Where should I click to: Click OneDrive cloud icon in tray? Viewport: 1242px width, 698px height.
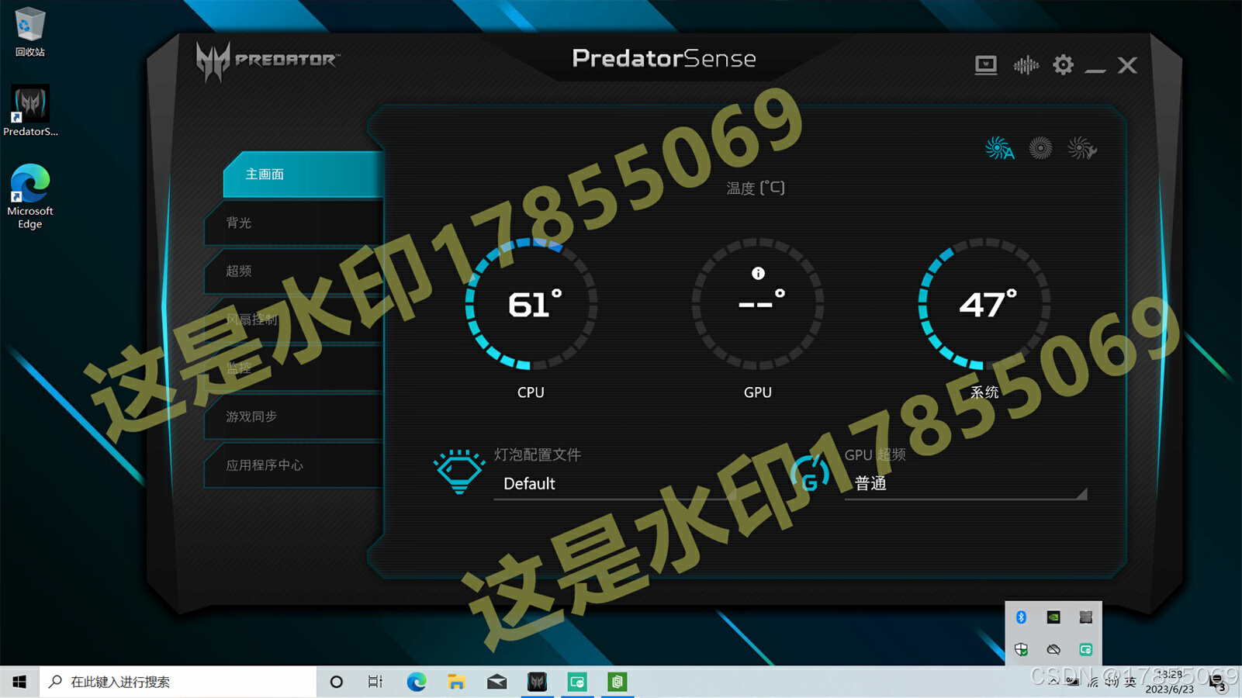click(x=1053, y=650)
